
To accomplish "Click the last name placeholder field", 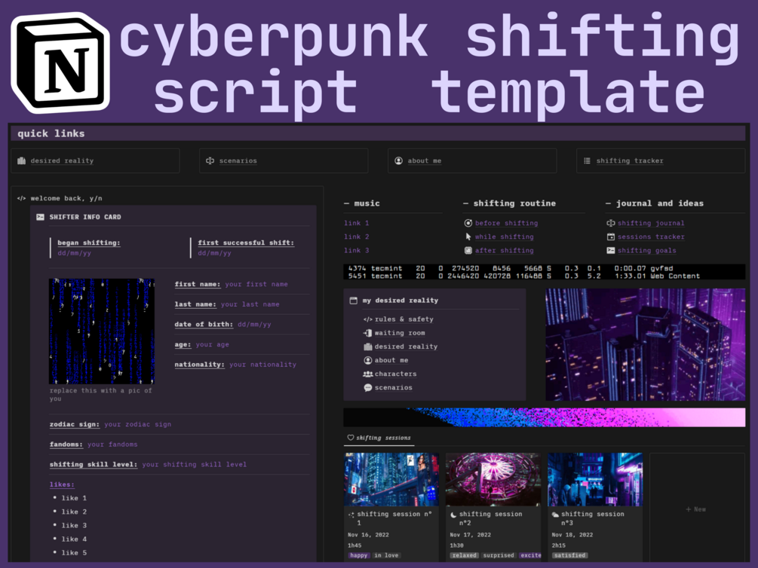I will (250, 304).
